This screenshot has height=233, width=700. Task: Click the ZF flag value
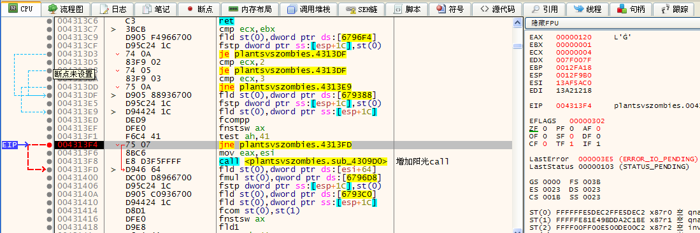click(x=545, y=128)
